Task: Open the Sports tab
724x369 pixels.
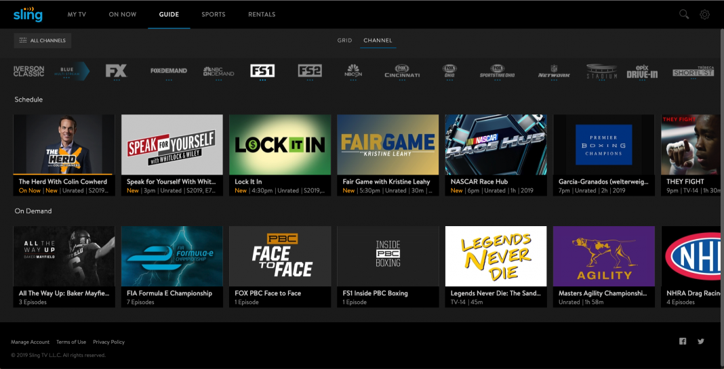Action: [x=214, y=14]
